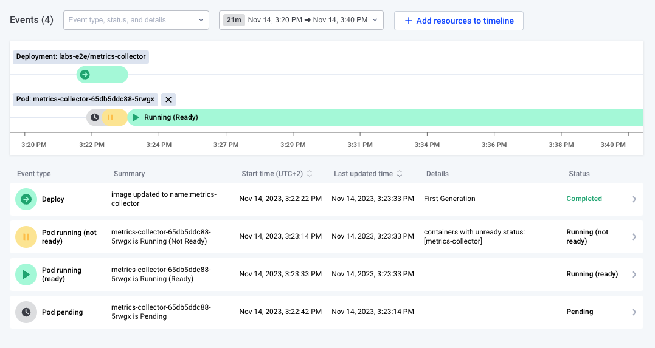Image resolution: width=655 pixels, height=348 pixels.
Task: Click the 'containers with unready status' details
Action: point(474,237)
